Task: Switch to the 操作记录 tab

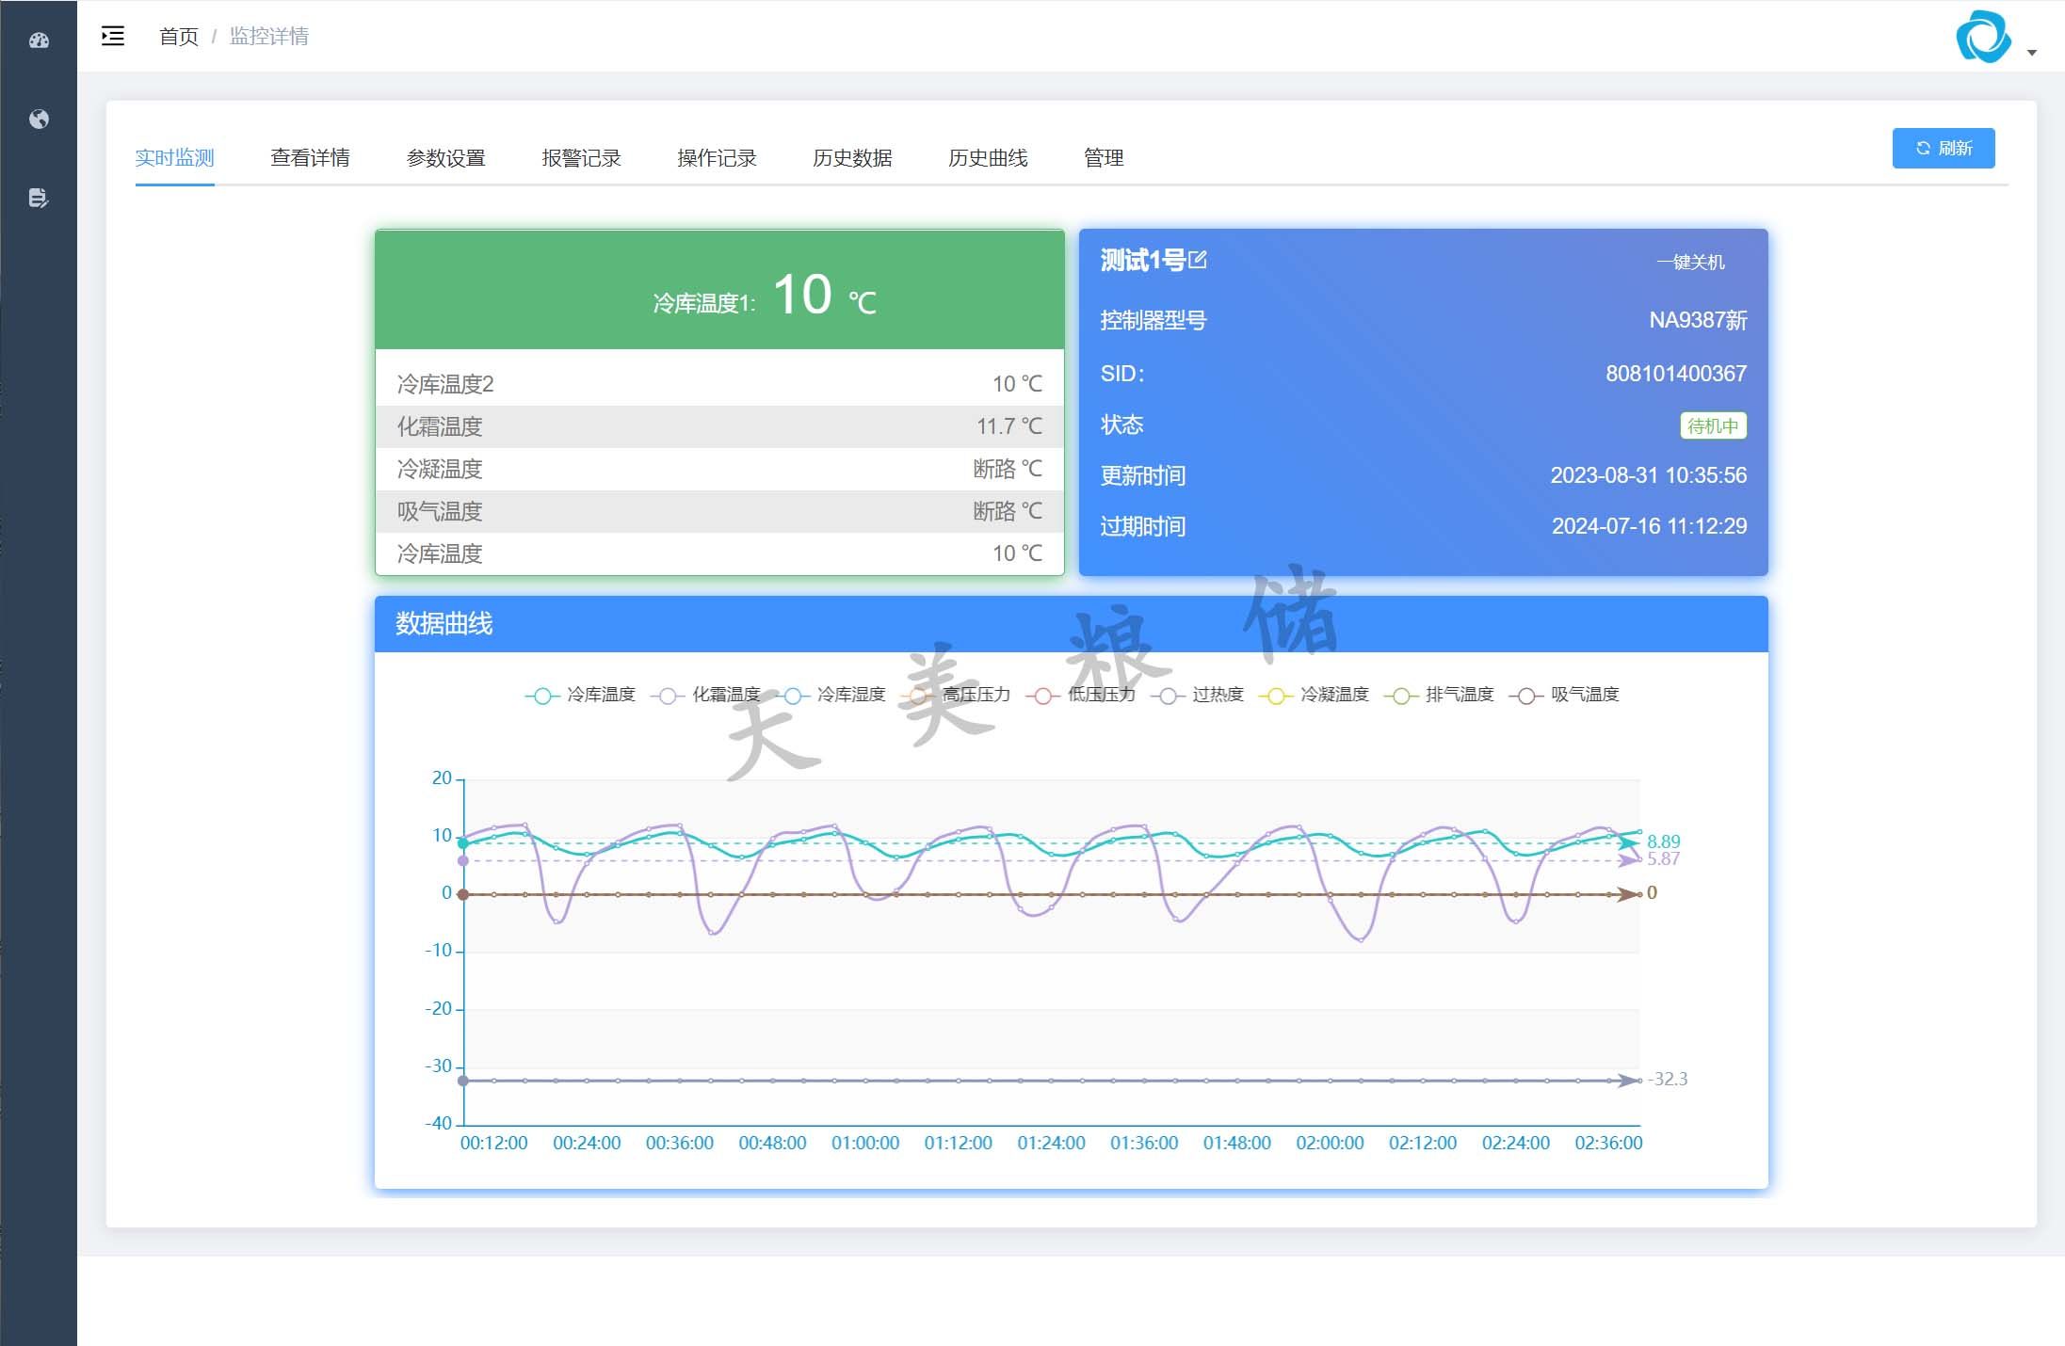Action: [x=718, y=157]
